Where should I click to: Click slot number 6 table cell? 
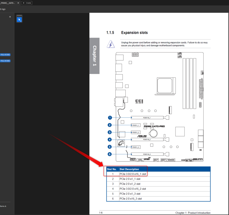[113, 199]
